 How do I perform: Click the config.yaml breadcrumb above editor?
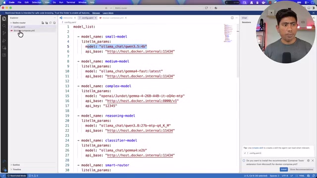tap(70, 22)
